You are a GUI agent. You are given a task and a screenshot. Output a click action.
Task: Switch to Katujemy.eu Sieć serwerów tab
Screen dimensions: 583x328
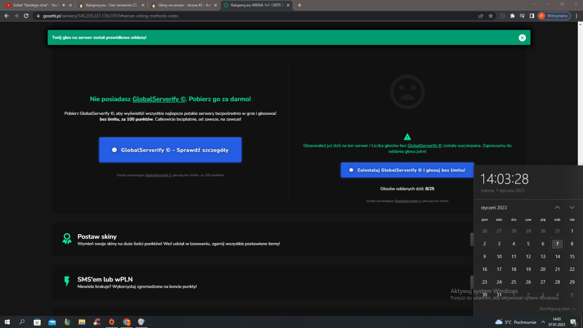pyautogui.click(x=111, y=5)
